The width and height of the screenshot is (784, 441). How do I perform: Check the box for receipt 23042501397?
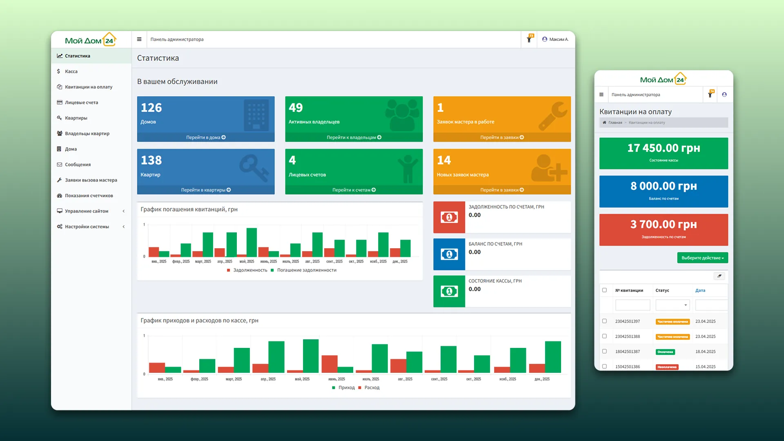point(604,321)
